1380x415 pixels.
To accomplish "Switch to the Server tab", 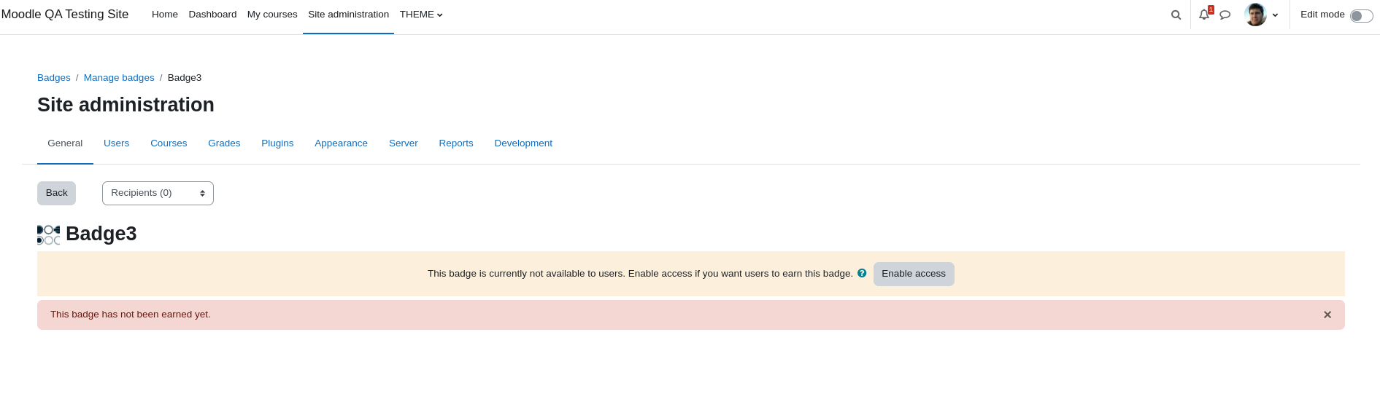I will pyautogui.click(x=403, y=143).
